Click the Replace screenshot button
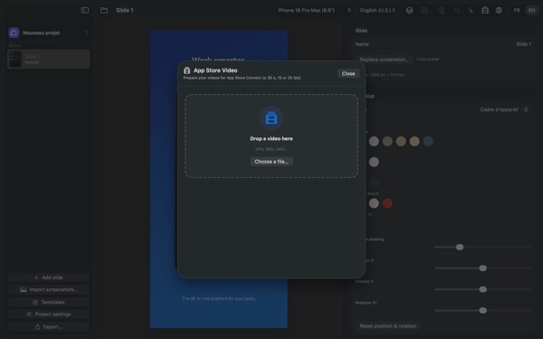Image resolution: width=543 pixels, height=339 pixels. (384, 60)
